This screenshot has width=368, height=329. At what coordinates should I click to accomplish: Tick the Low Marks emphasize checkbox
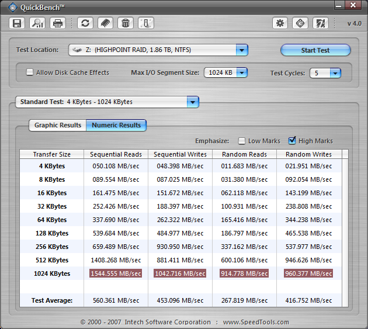tap(242, 141)
